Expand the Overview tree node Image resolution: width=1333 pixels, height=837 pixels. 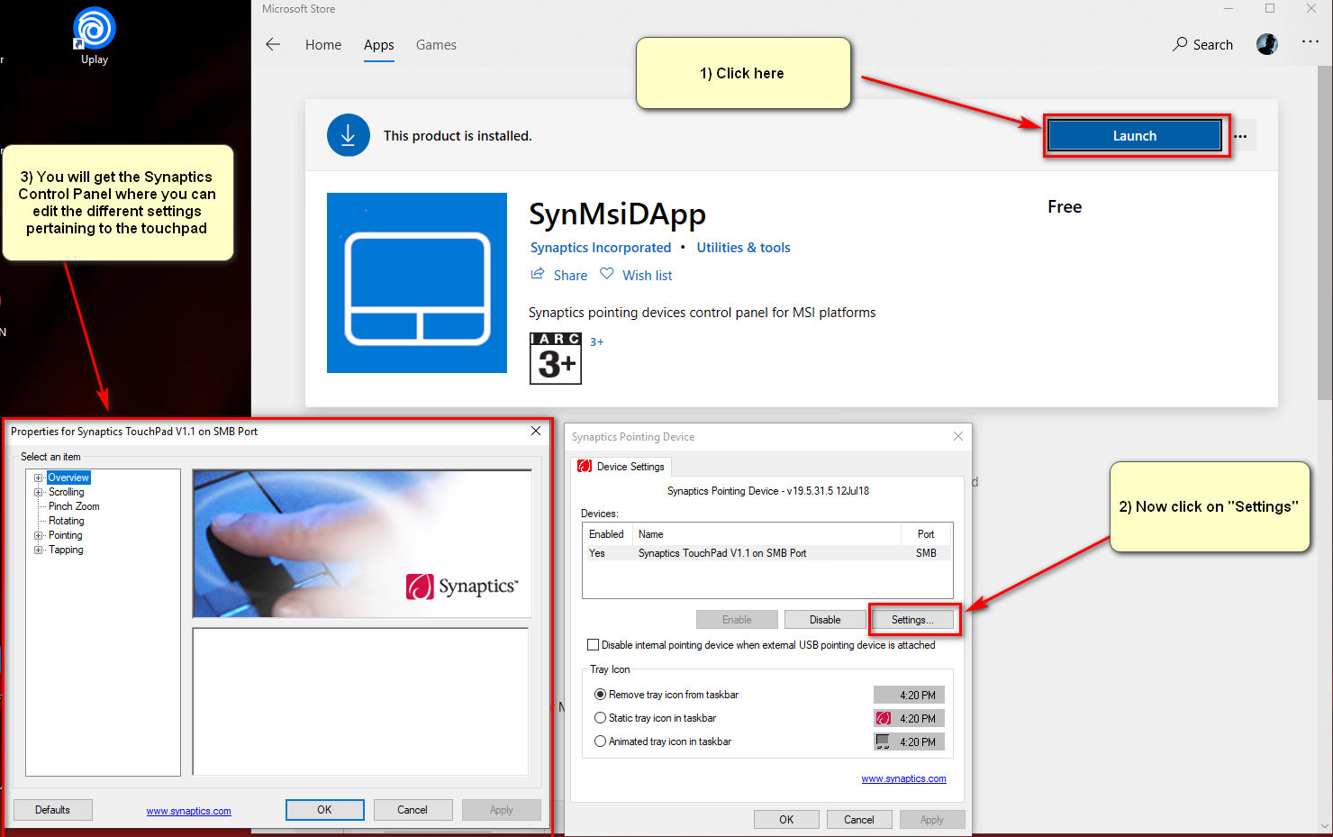39,478
